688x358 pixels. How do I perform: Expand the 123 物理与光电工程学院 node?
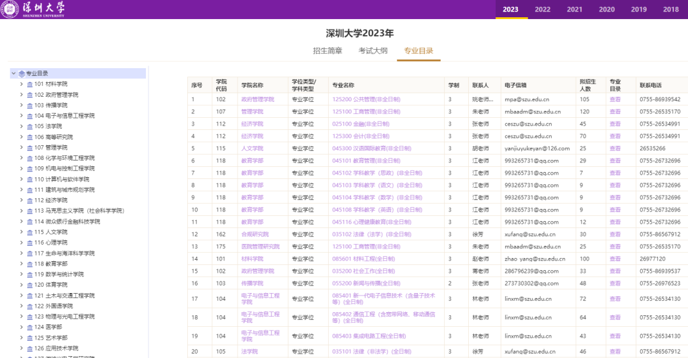21,317
